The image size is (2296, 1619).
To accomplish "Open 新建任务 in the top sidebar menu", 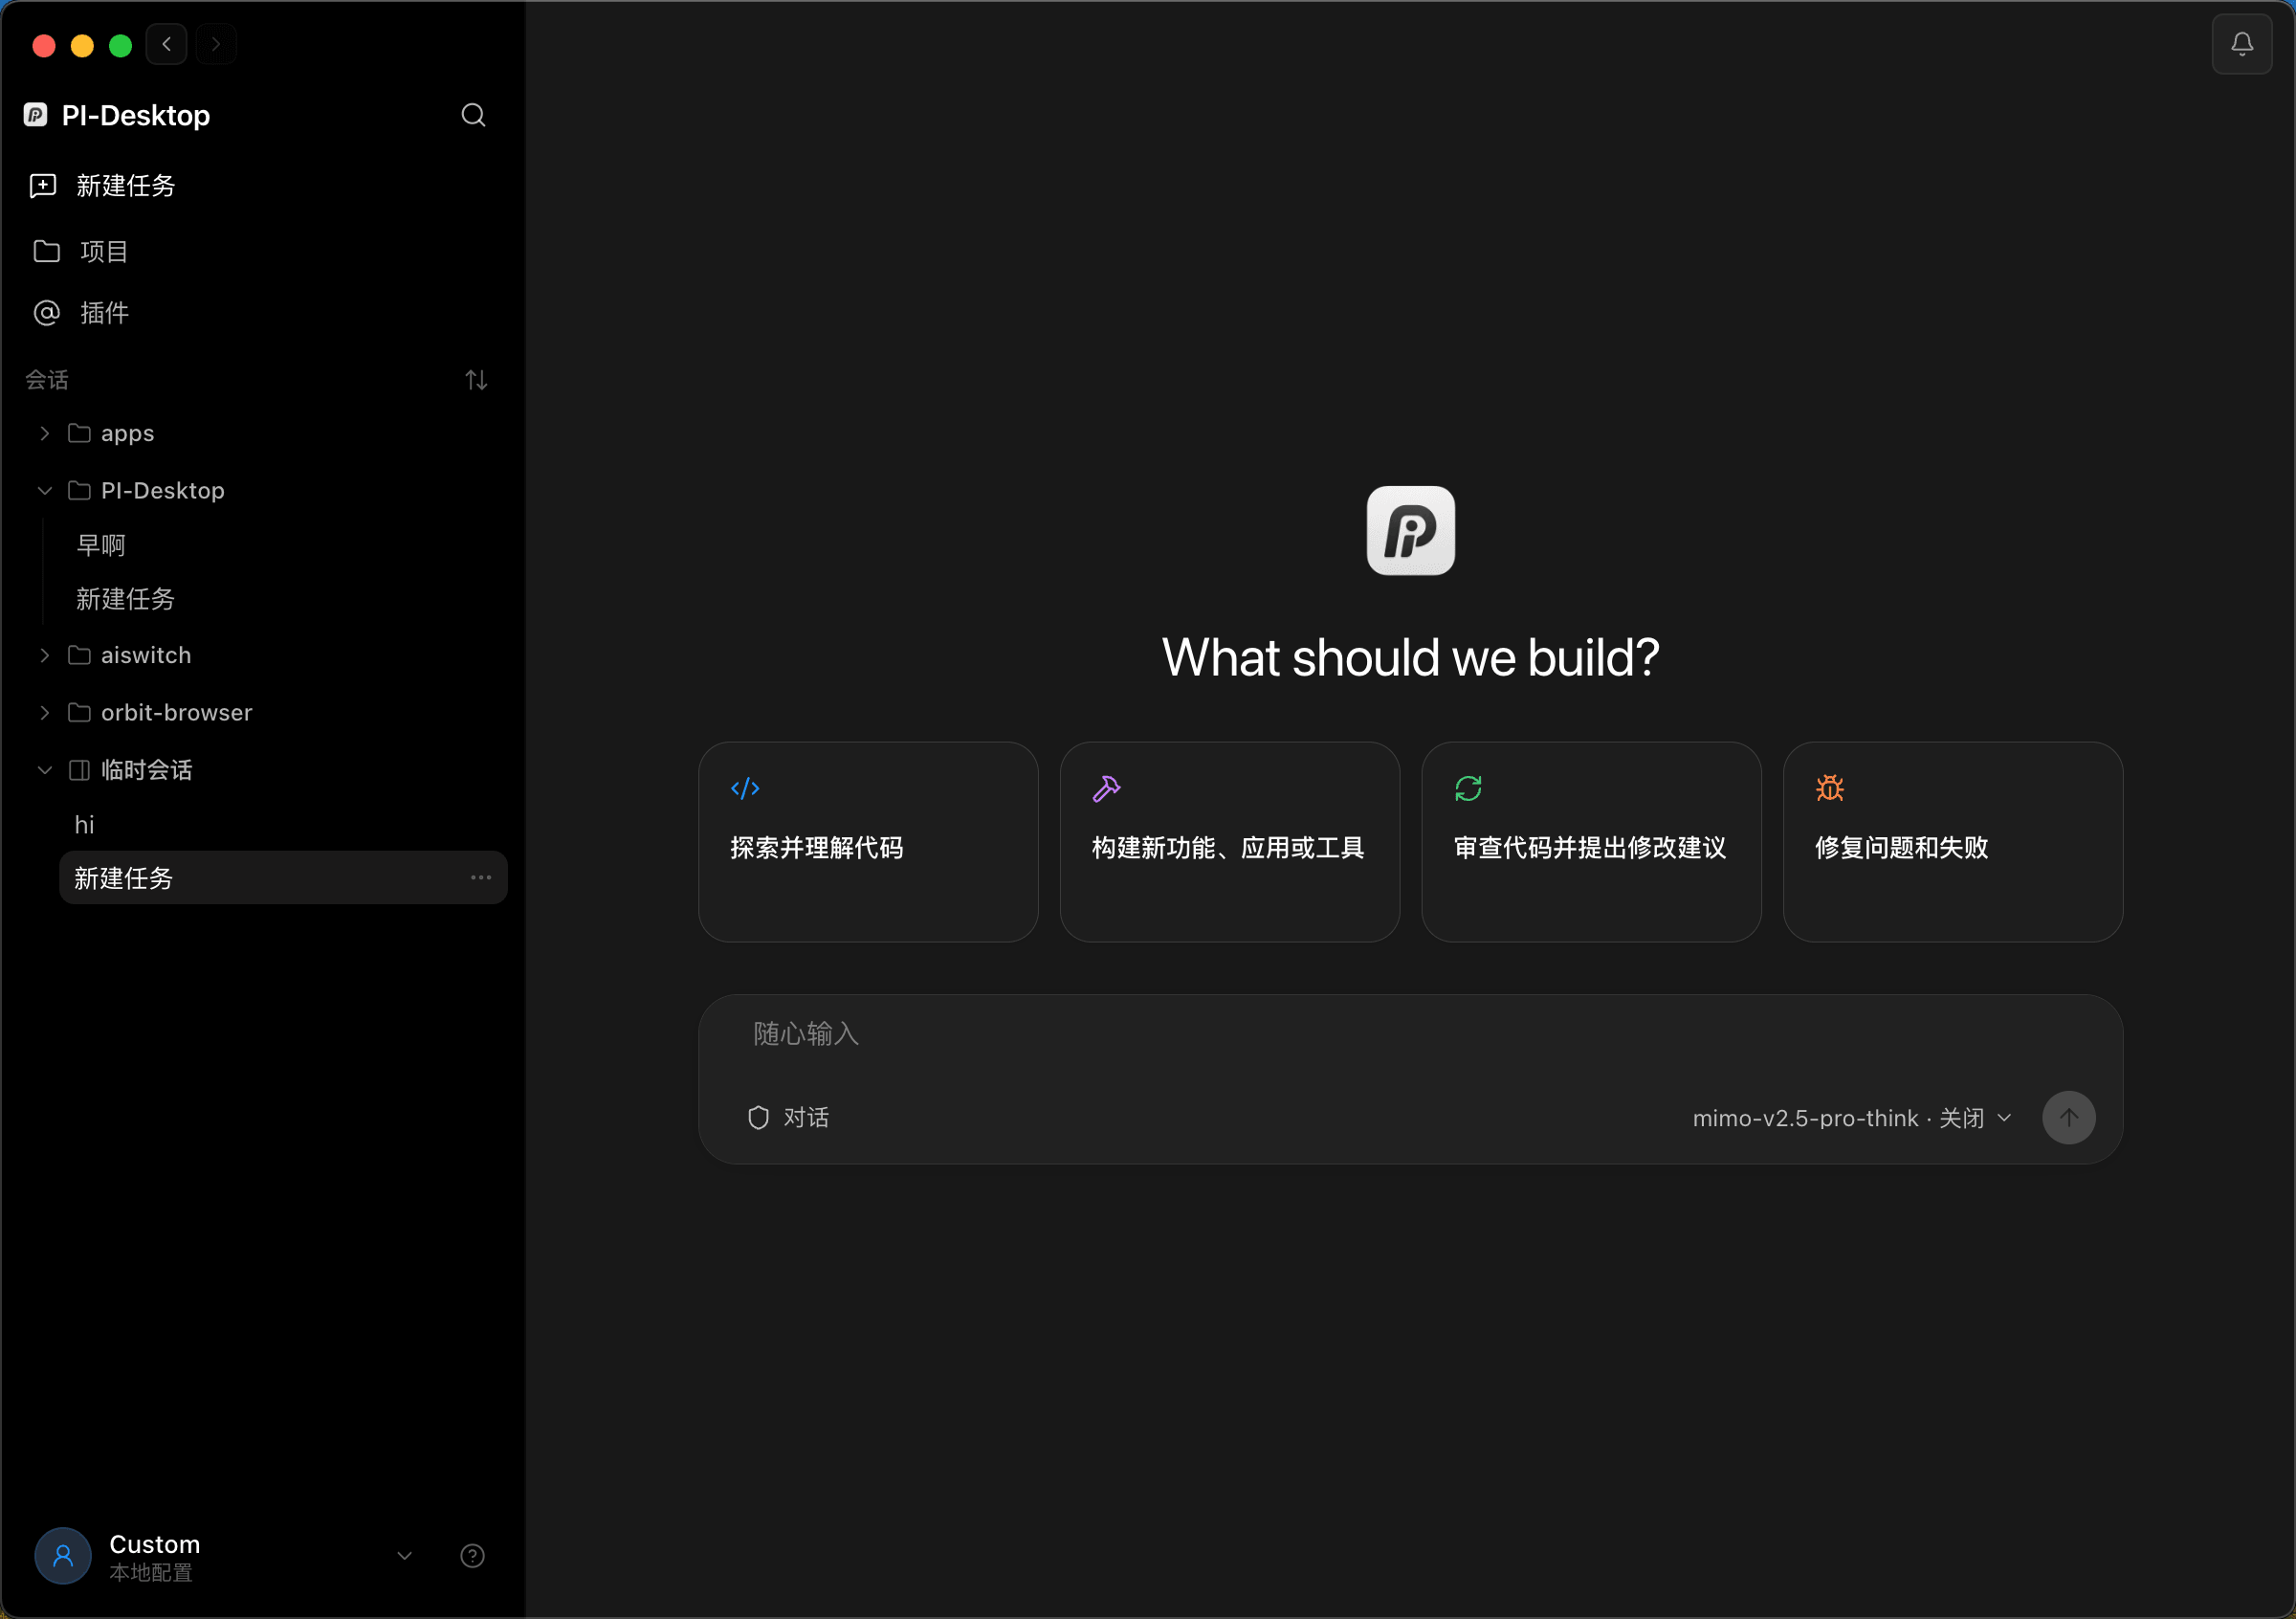I will coord(262,185).
